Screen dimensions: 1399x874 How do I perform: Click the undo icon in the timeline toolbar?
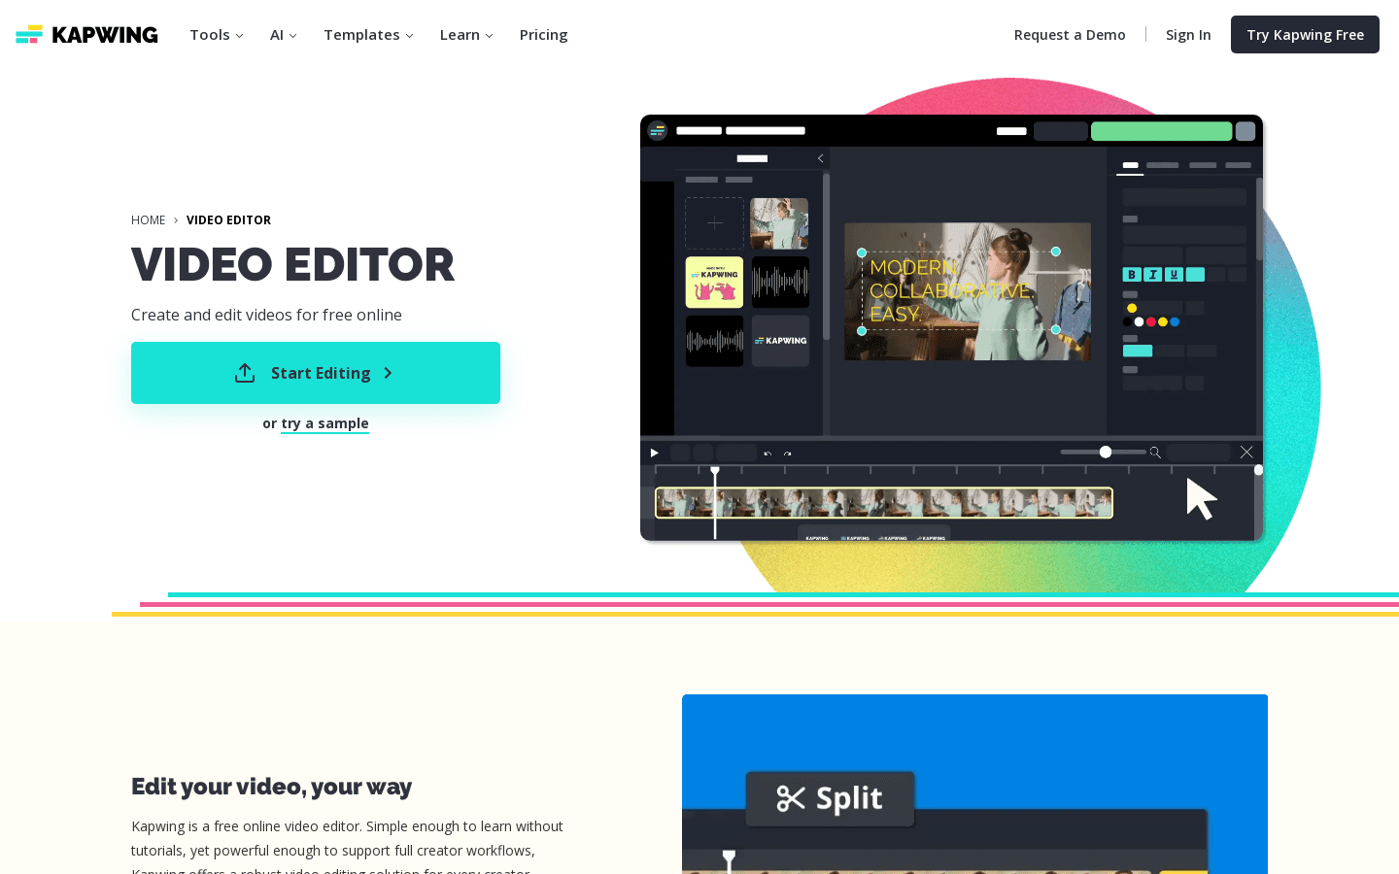pos(768,453)
